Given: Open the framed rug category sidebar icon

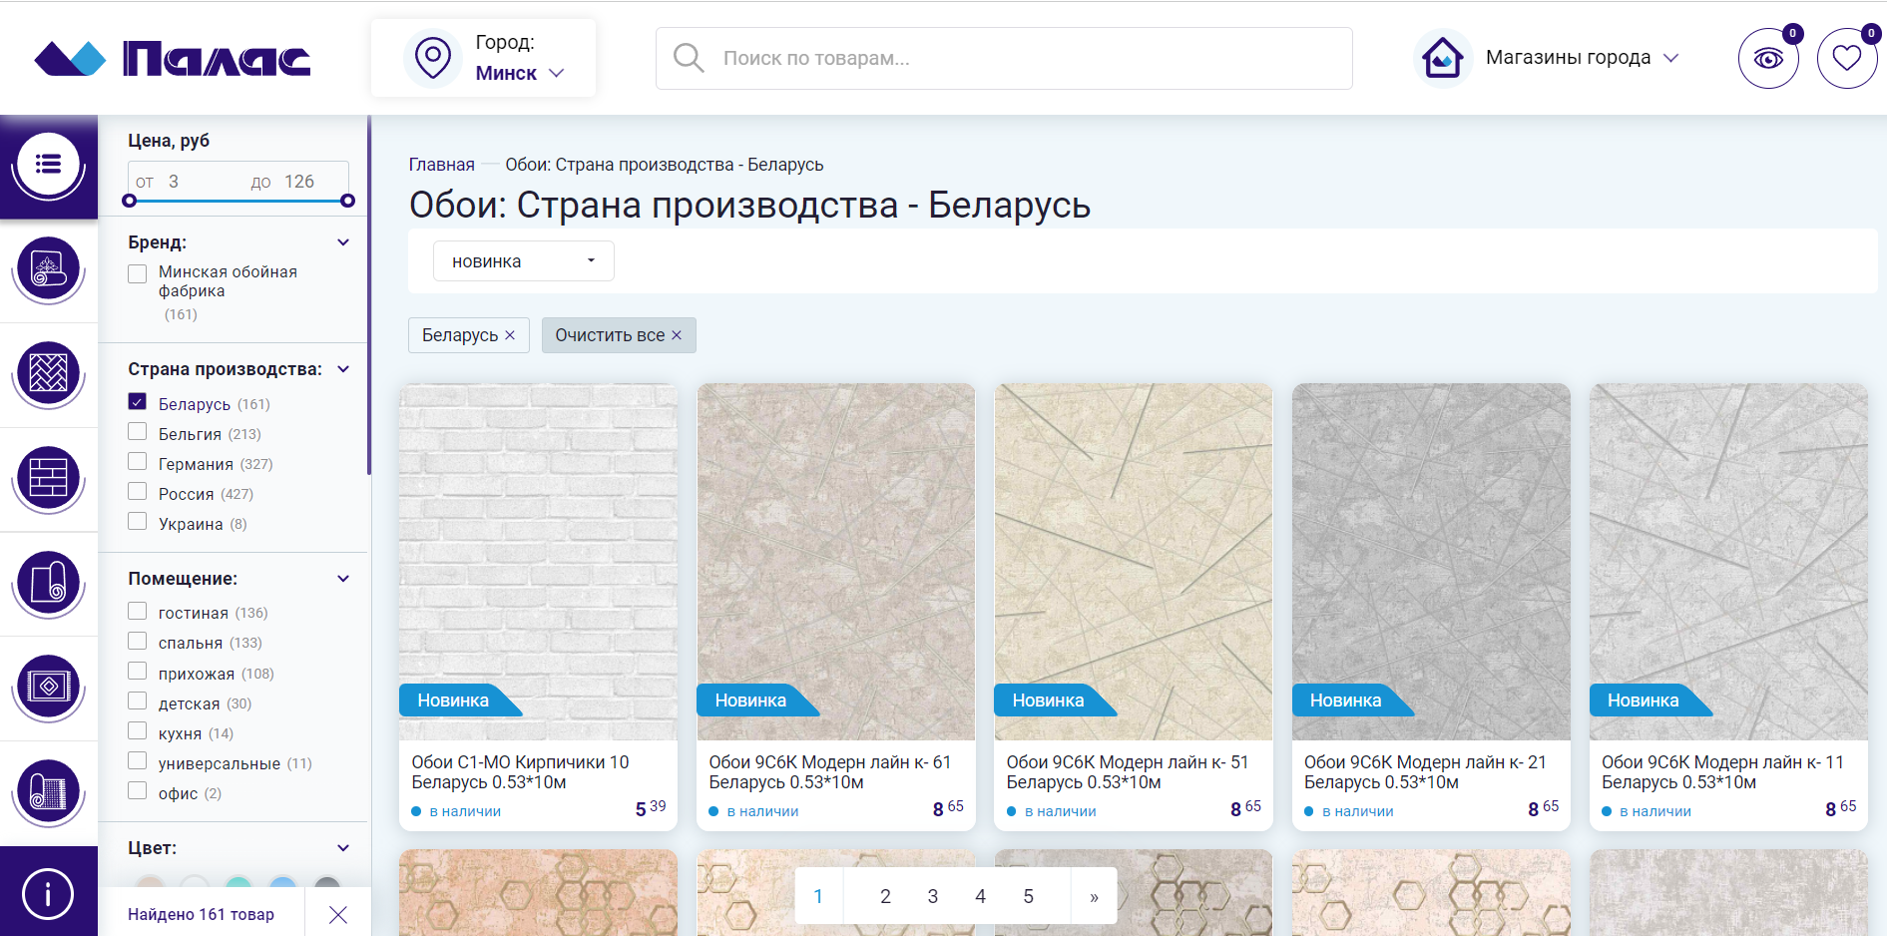Looking at the screenshot, I should [x=48, y=687].
